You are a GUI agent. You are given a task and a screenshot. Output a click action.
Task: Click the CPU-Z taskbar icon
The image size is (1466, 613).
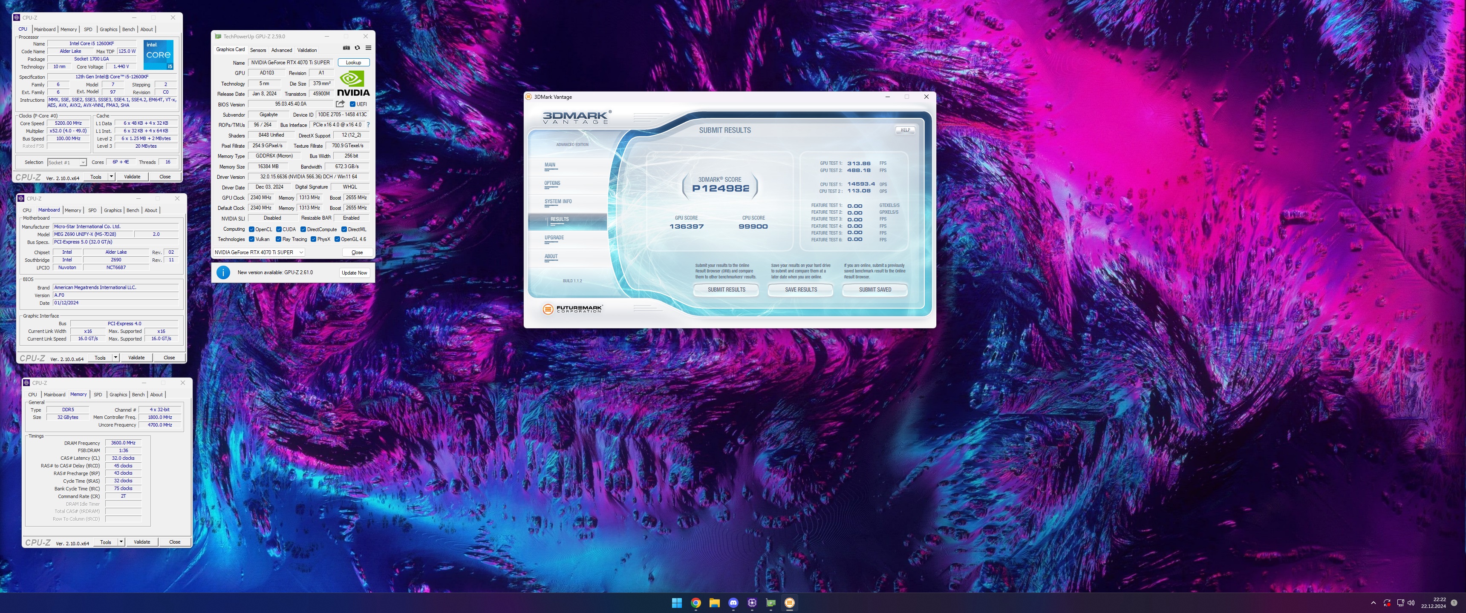point(752,603)
